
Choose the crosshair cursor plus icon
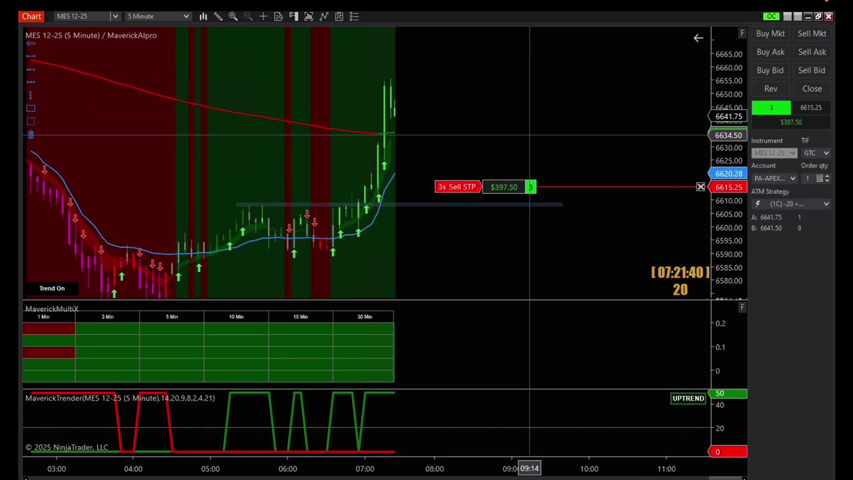click(x=263, y=16)
